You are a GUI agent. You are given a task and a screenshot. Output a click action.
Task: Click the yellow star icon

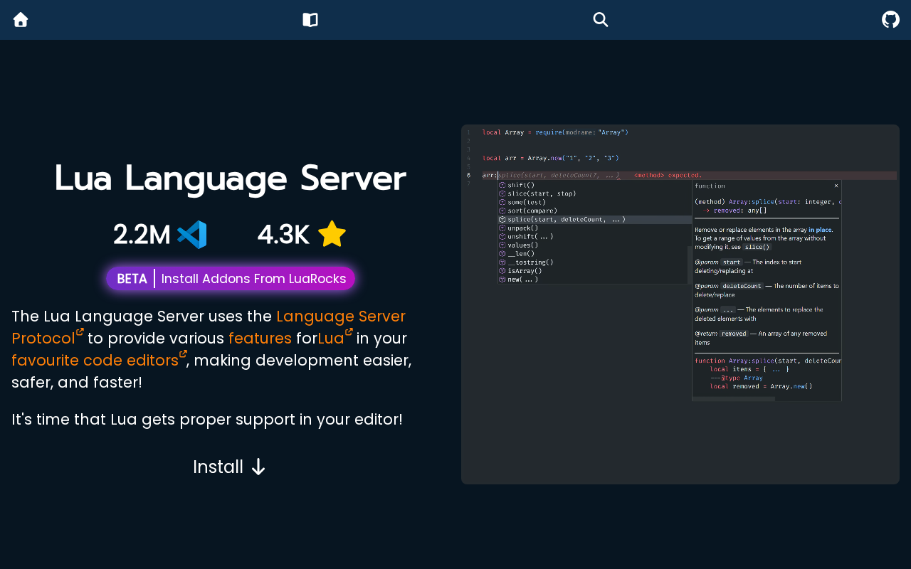click(x=332, y=235)
